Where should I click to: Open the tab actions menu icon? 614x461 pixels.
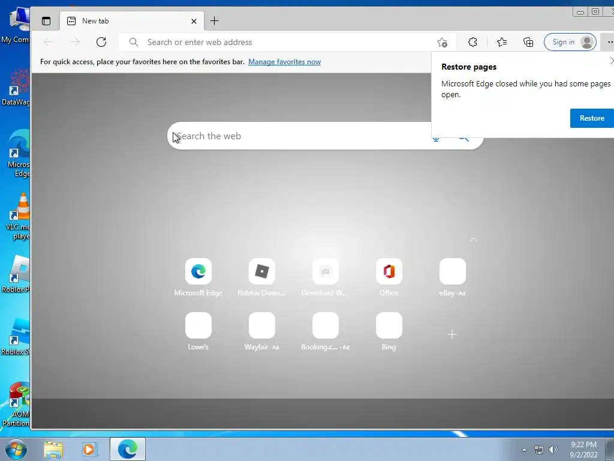click(x=46, y=21)
